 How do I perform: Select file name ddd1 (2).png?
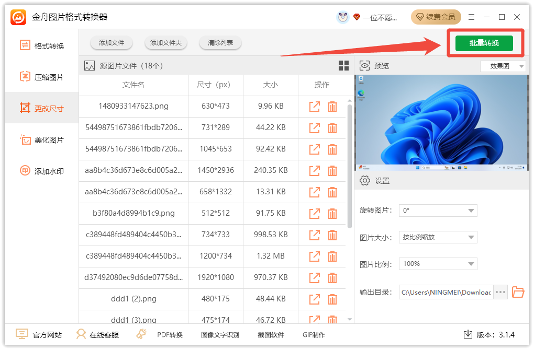[133, 299]
